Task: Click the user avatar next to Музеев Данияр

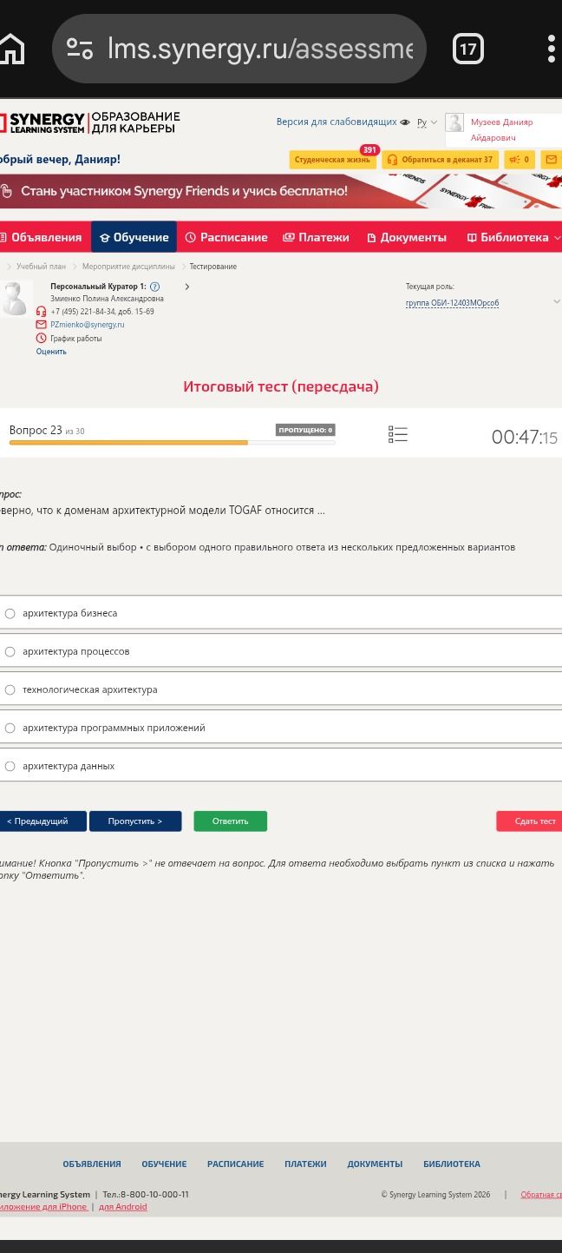Action: (x=454, y=122)
